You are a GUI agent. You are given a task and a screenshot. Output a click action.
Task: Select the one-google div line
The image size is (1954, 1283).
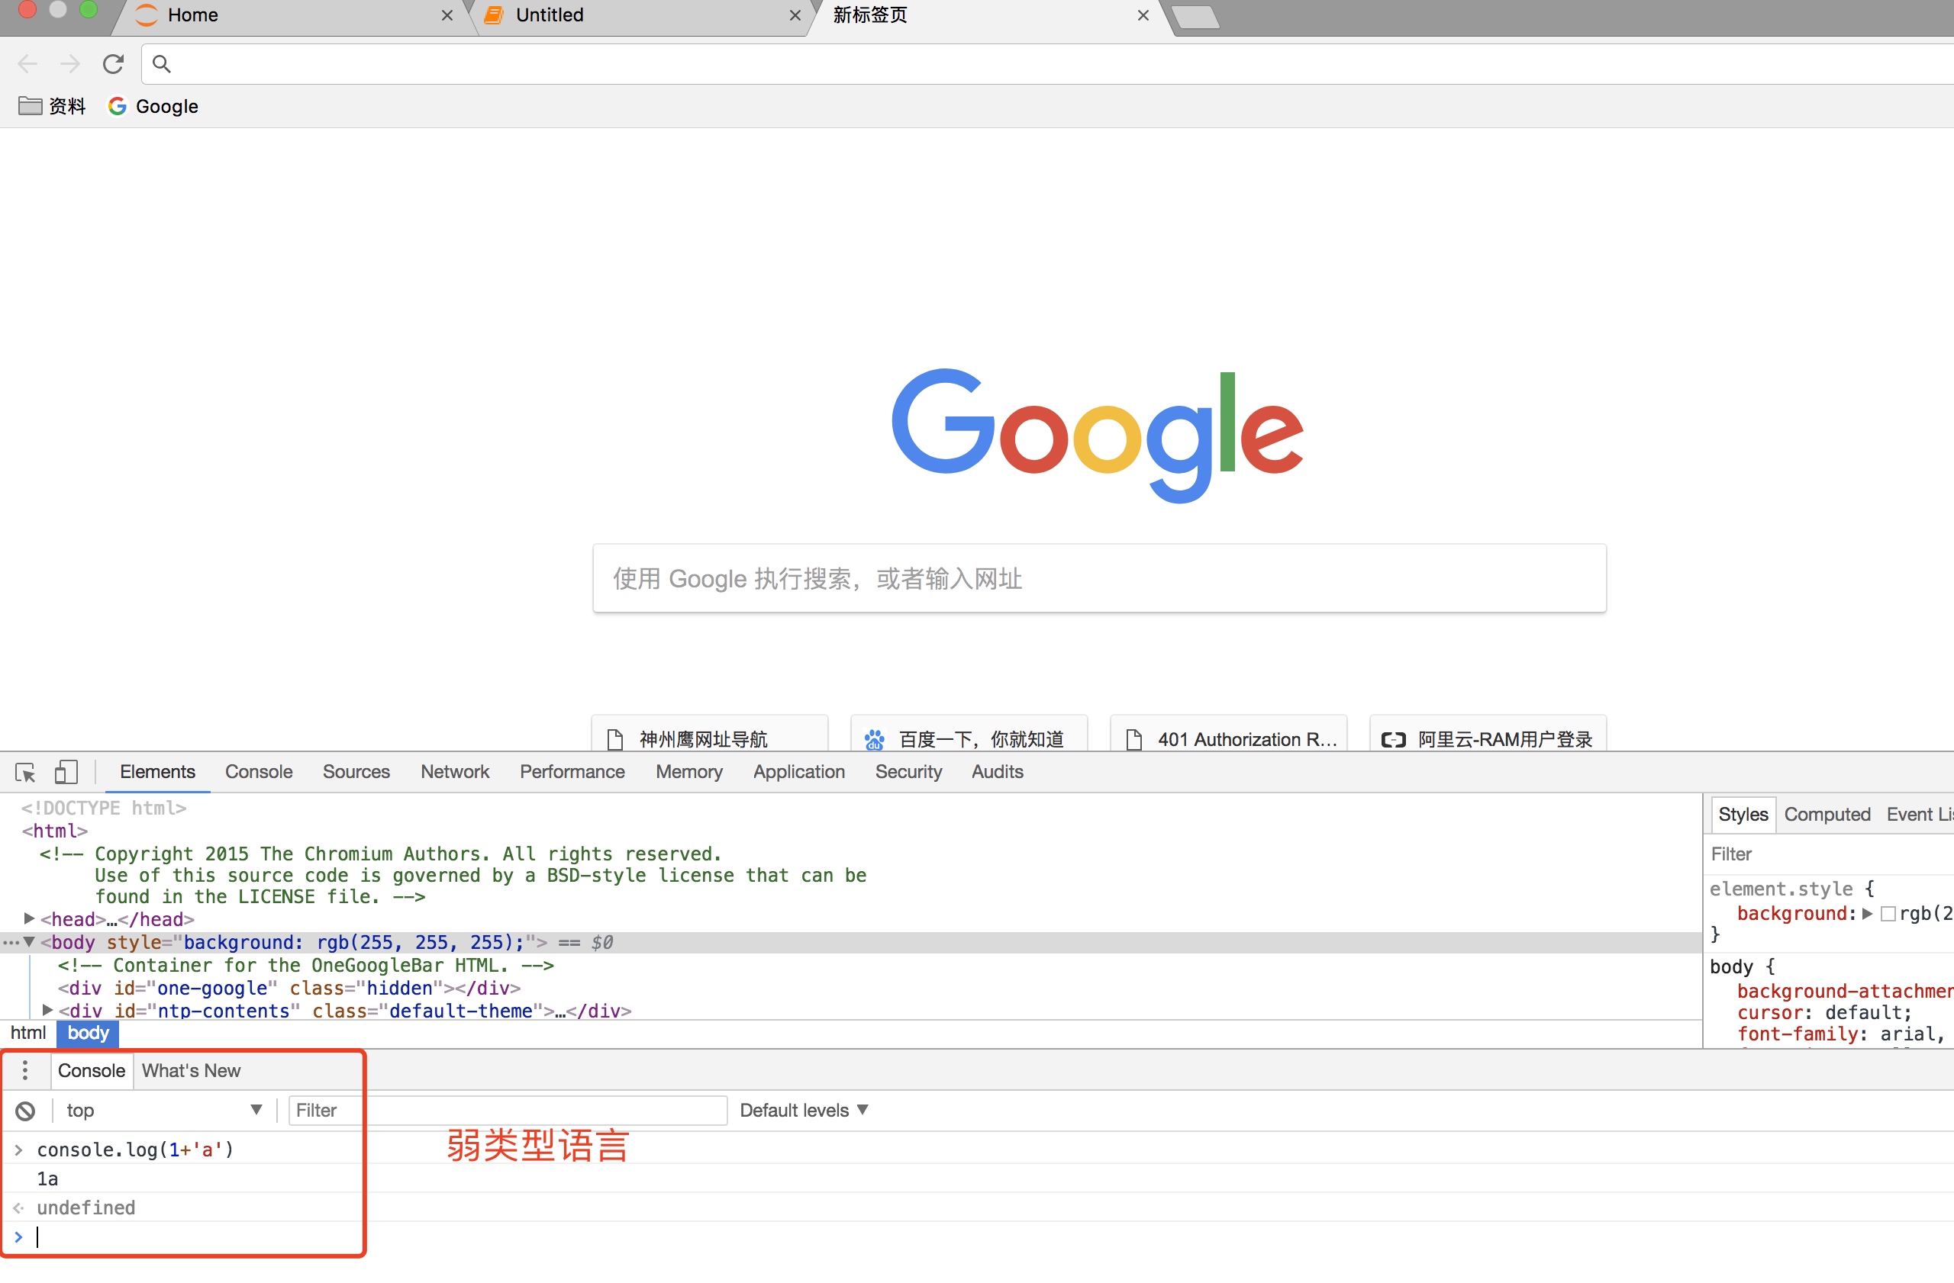tap(289, 988)
